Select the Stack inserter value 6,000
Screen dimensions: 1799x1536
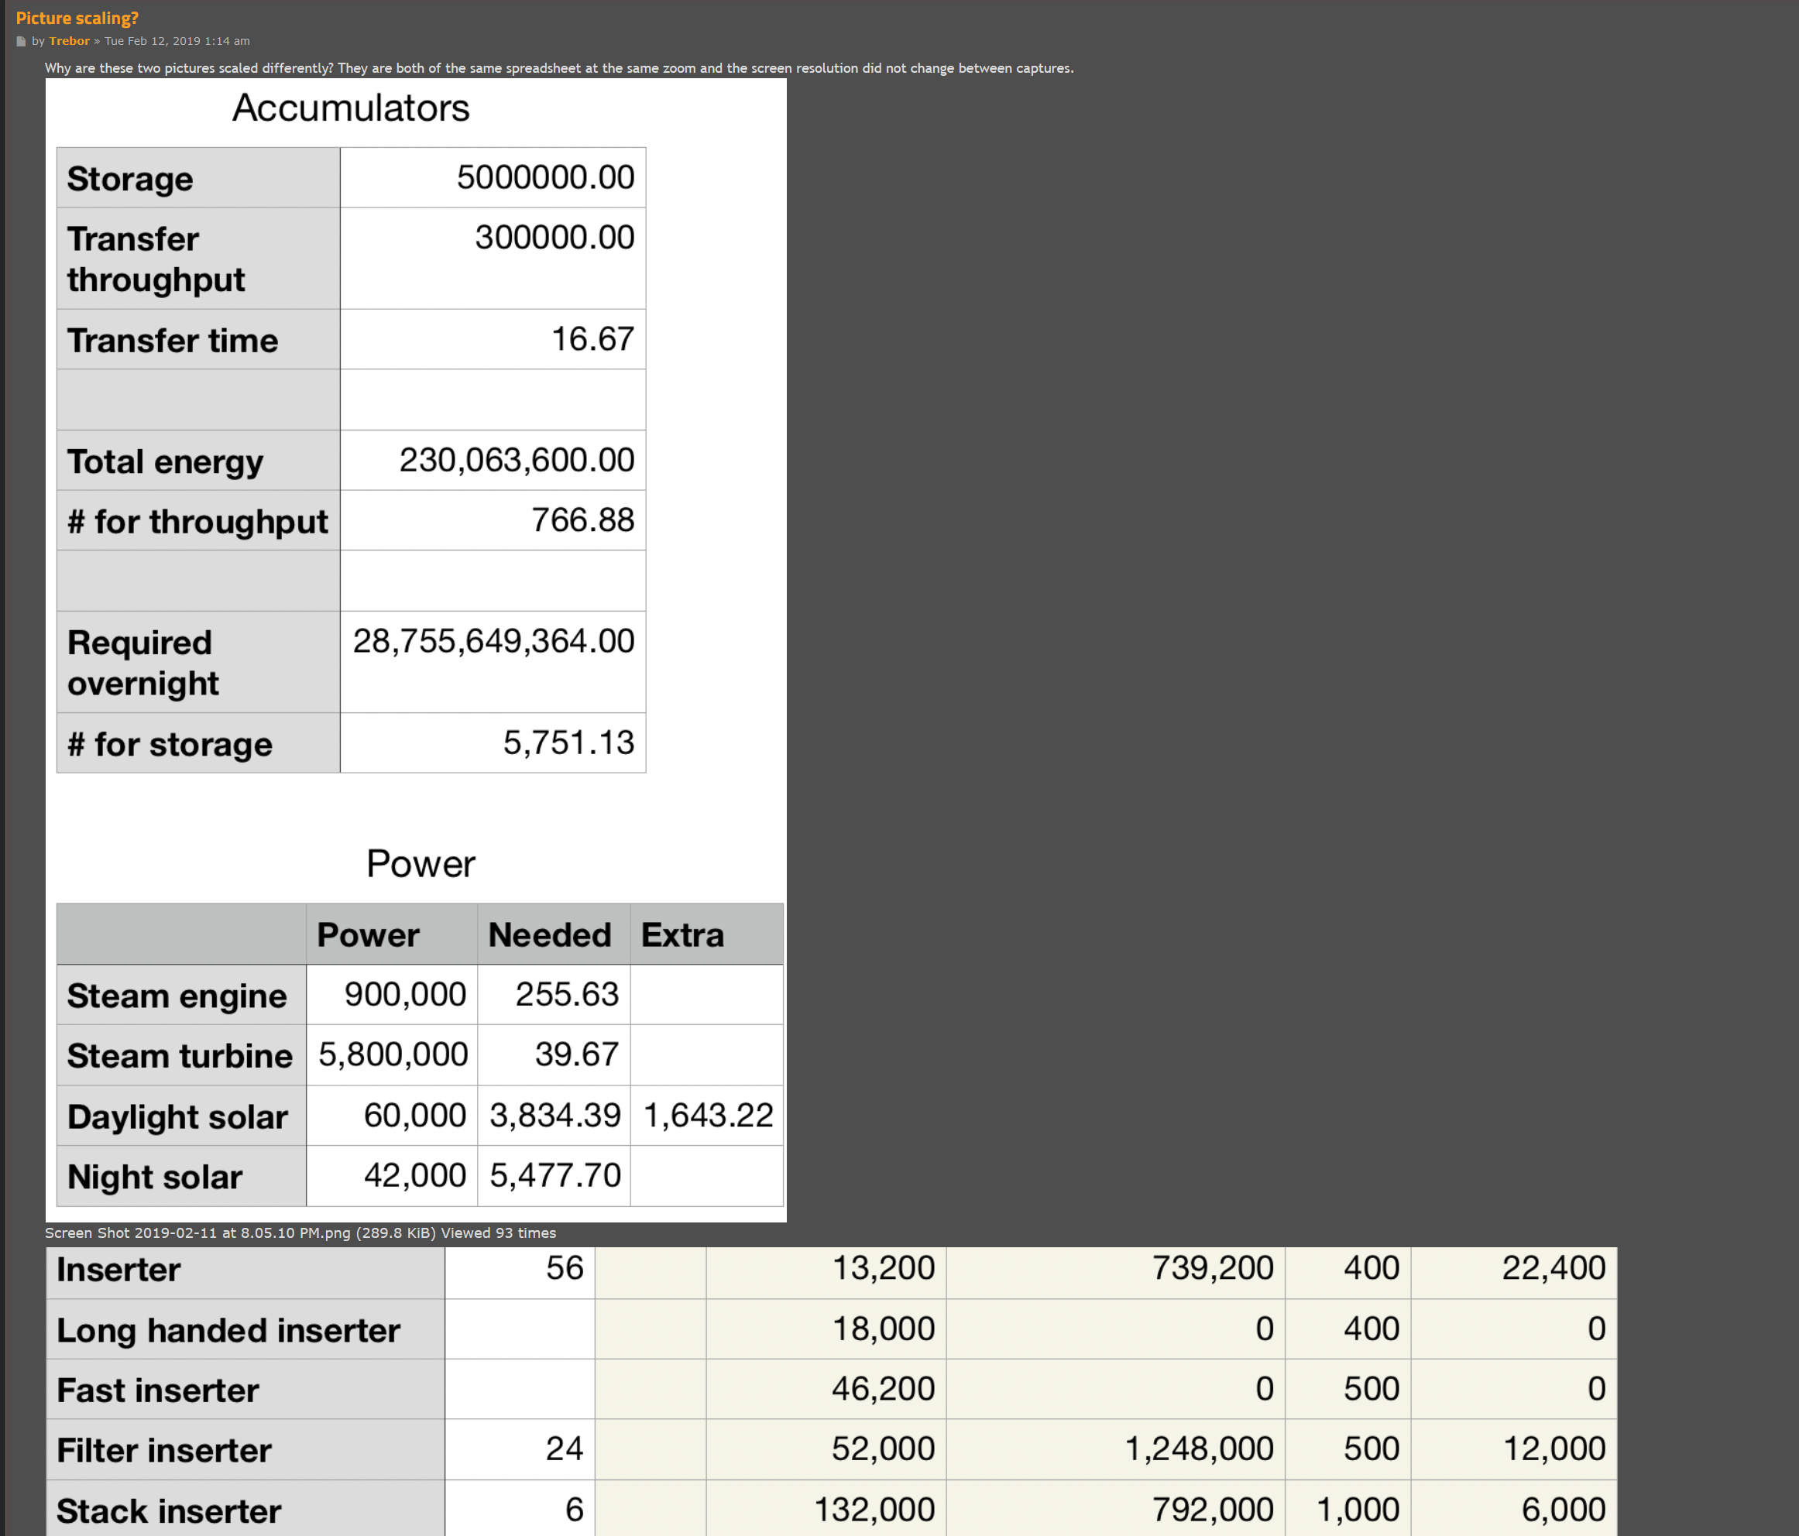(x=1563, y=1509)
